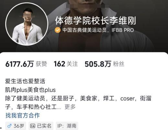
Task: Click the 粉丝 label
Action: pos(119,64)
